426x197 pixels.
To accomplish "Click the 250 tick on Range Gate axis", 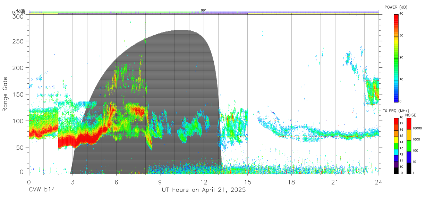I will point(18,41).
